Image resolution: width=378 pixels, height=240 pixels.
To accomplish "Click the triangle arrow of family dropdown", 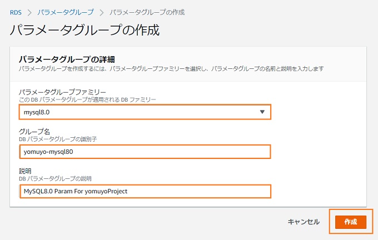I will [x=262, y=112].
